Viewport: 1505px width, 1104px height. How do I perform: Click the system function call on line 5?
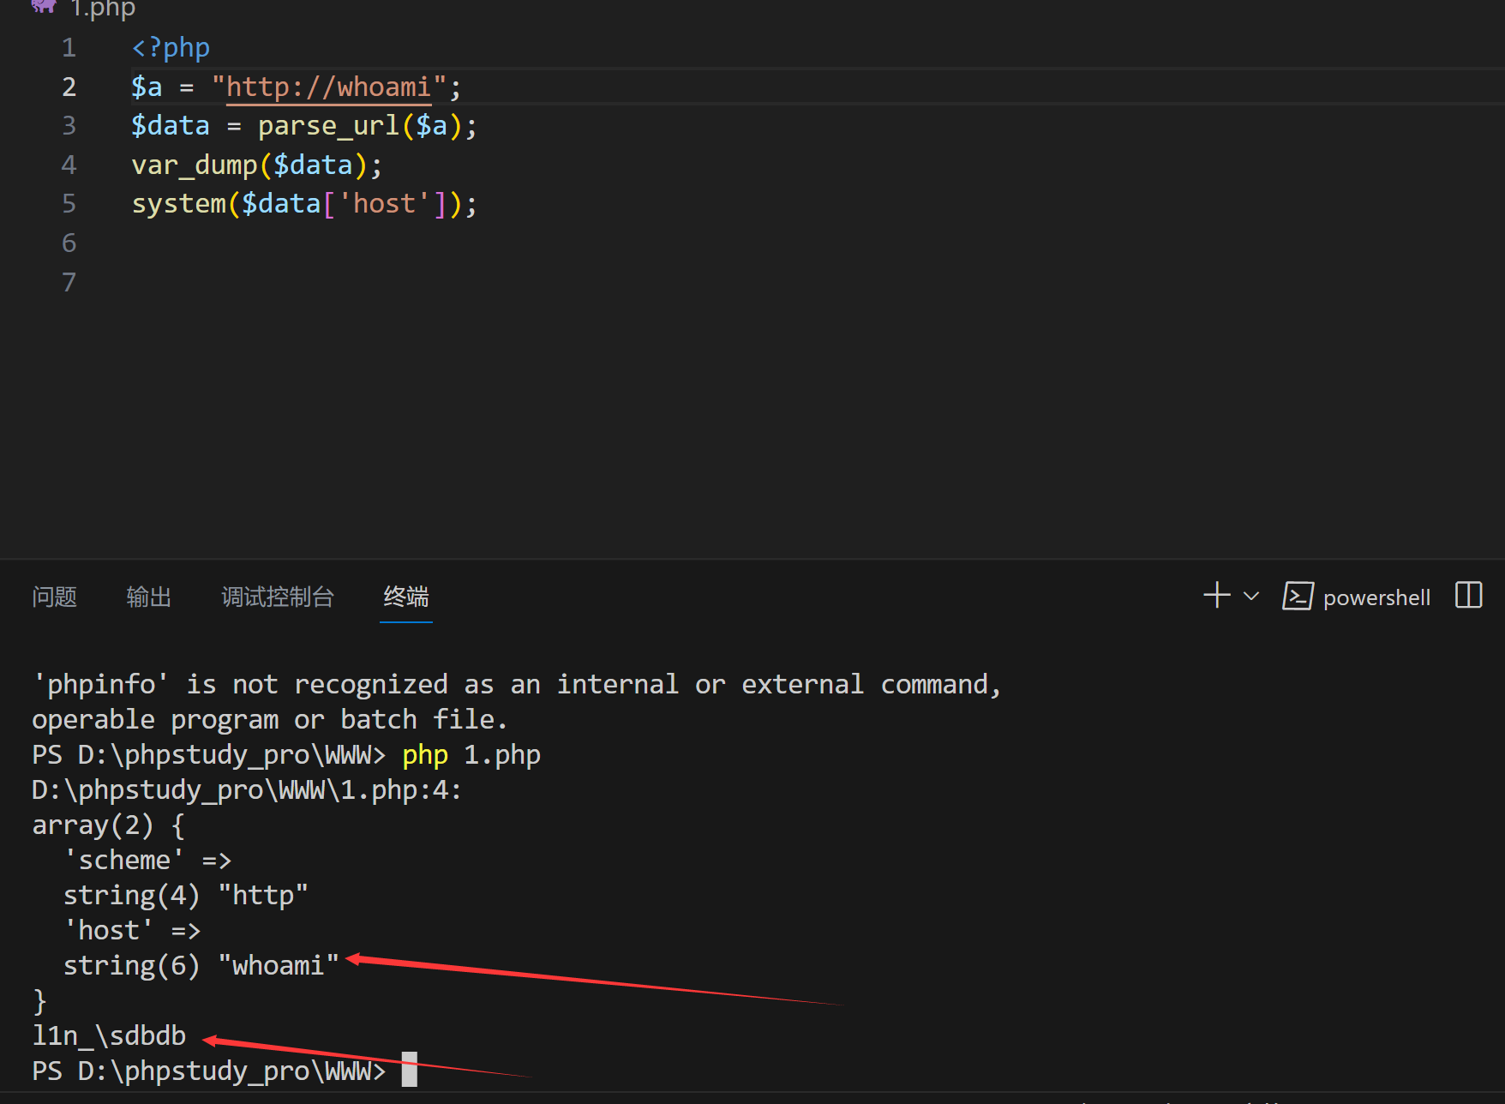coord(178,204)
